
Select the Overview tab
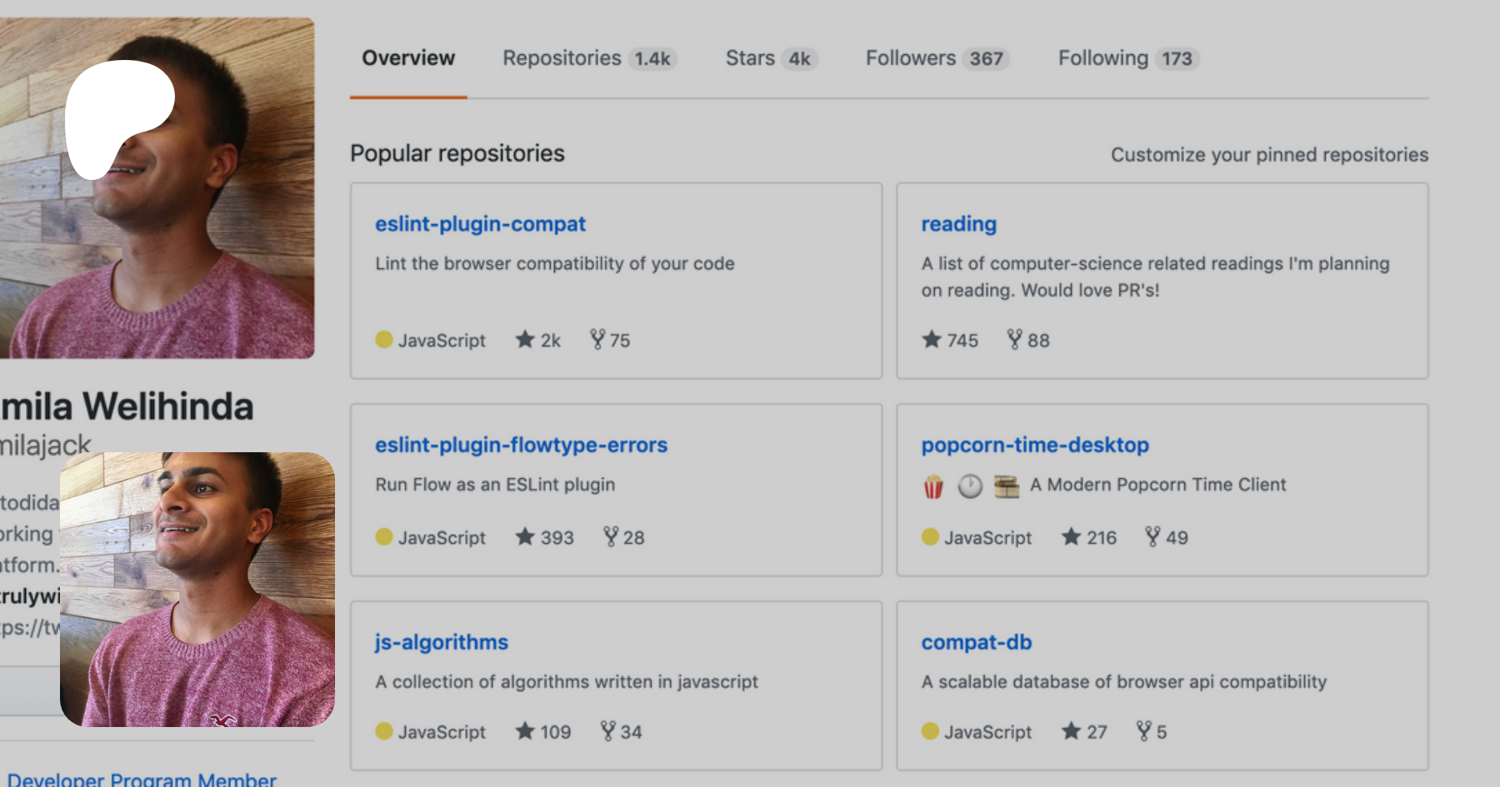tap(408, 58)
